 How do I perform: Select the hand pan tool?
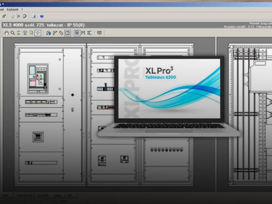click(x=6, y=33)
